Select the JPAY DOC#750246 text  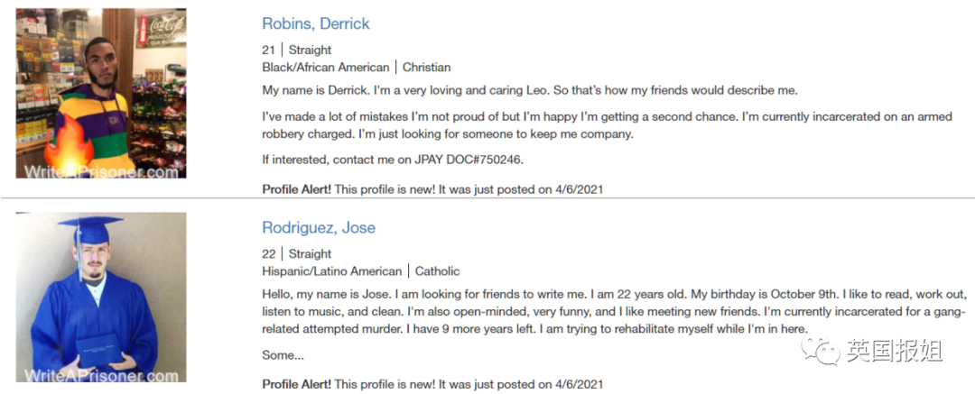click(x=469, y=160)
